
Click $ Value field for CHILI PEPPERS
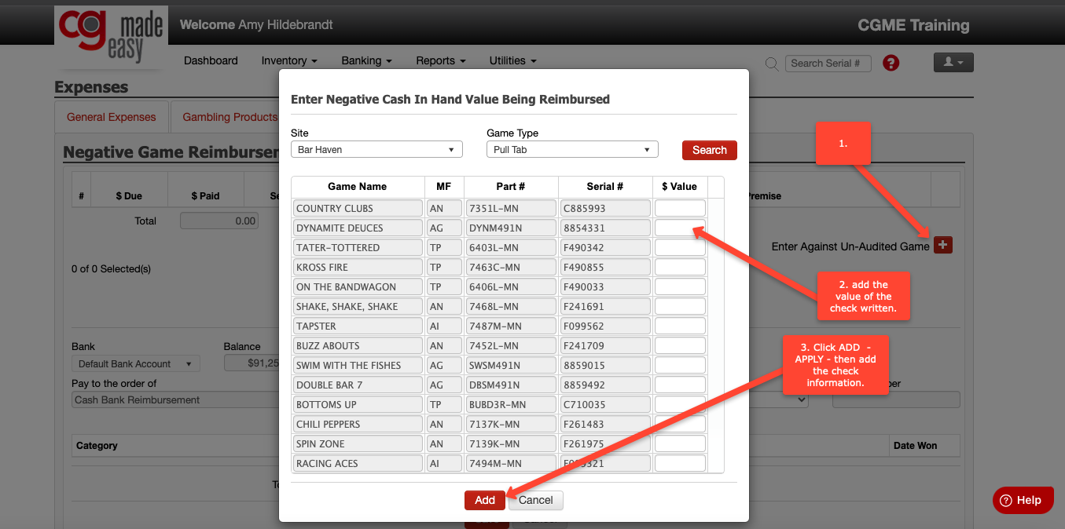681,424
